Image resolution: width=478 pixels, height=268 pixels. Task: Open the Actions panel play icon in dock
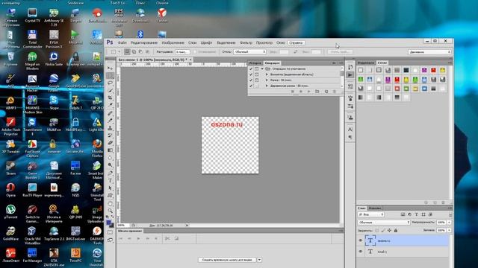350,74
